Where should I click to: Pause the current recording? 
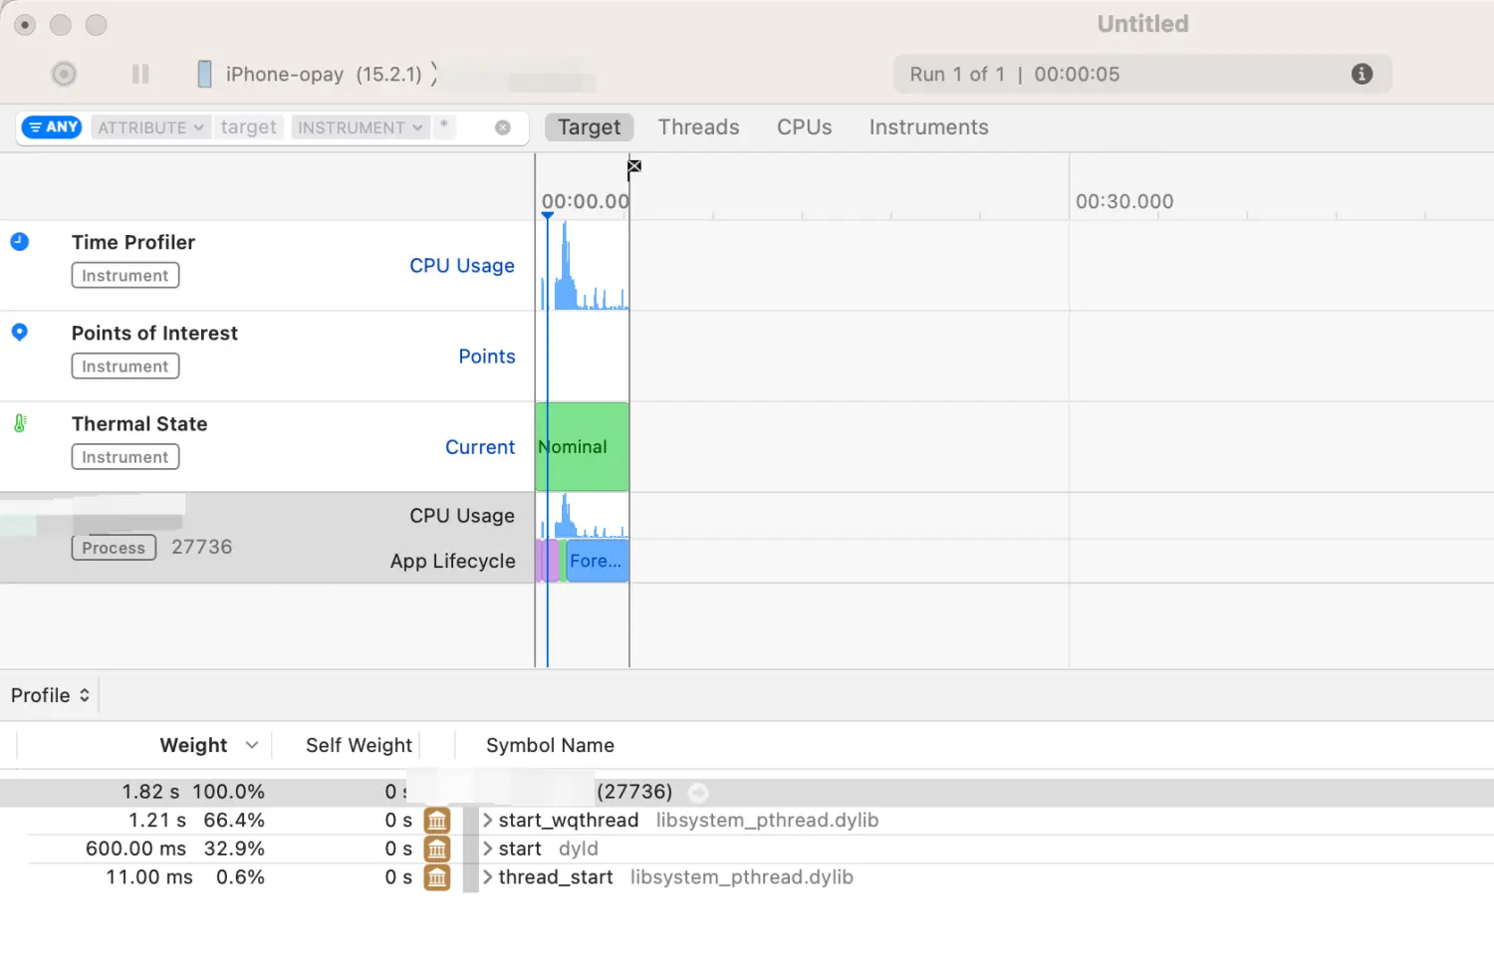[140, 74]
